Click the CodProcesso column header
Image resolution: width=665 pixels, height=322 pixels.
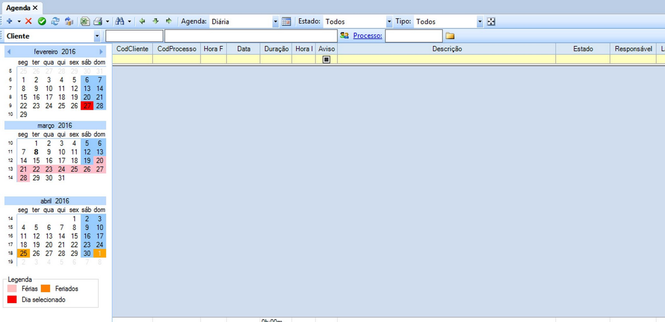point(177,48)
